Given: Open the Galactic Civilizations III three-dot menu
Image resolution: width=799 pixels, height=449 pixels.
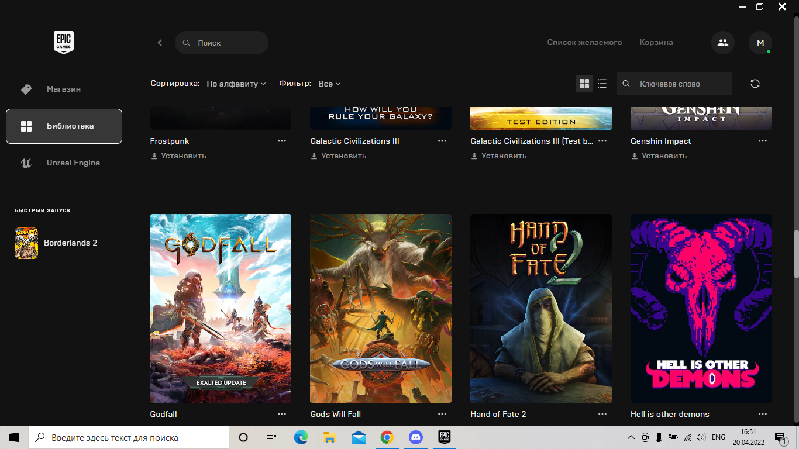Looking at the screenshot, I should pos(442,141).
